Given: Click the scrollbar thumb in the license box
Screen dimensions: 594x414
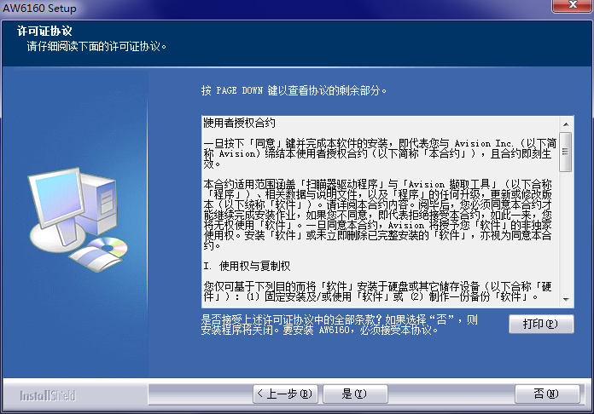Looking at the screenshot, I should 566,152.
